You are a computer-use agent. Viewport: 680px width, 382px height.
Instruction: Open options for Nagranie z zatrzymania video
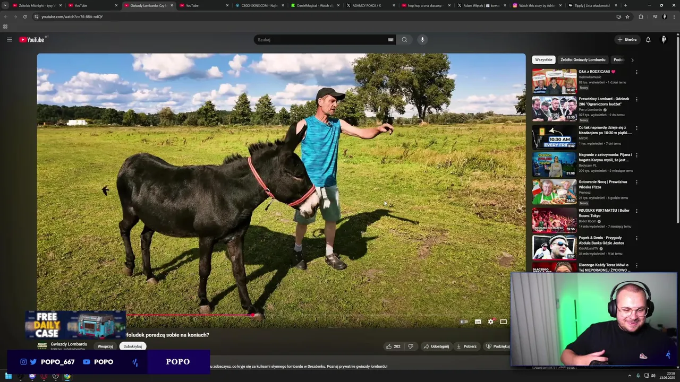click(636, 155)
